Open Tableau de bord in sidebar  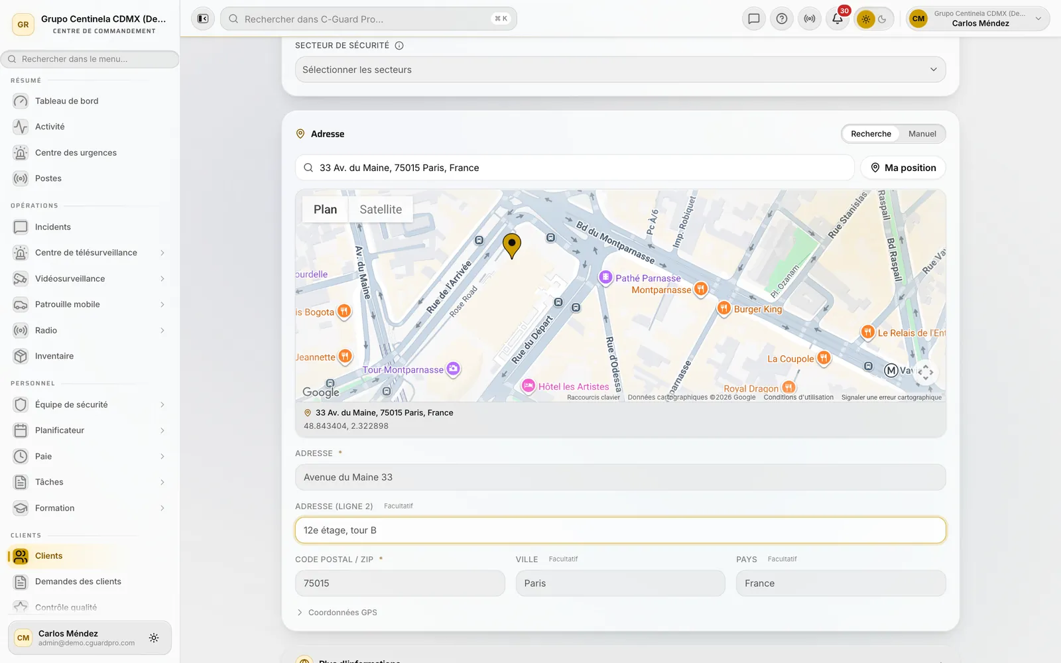66,101
